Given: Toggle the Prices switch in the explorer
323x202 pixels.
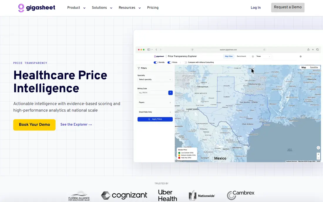Looking at the screenshot, I should pyautogui.click(x=169, y=63).
